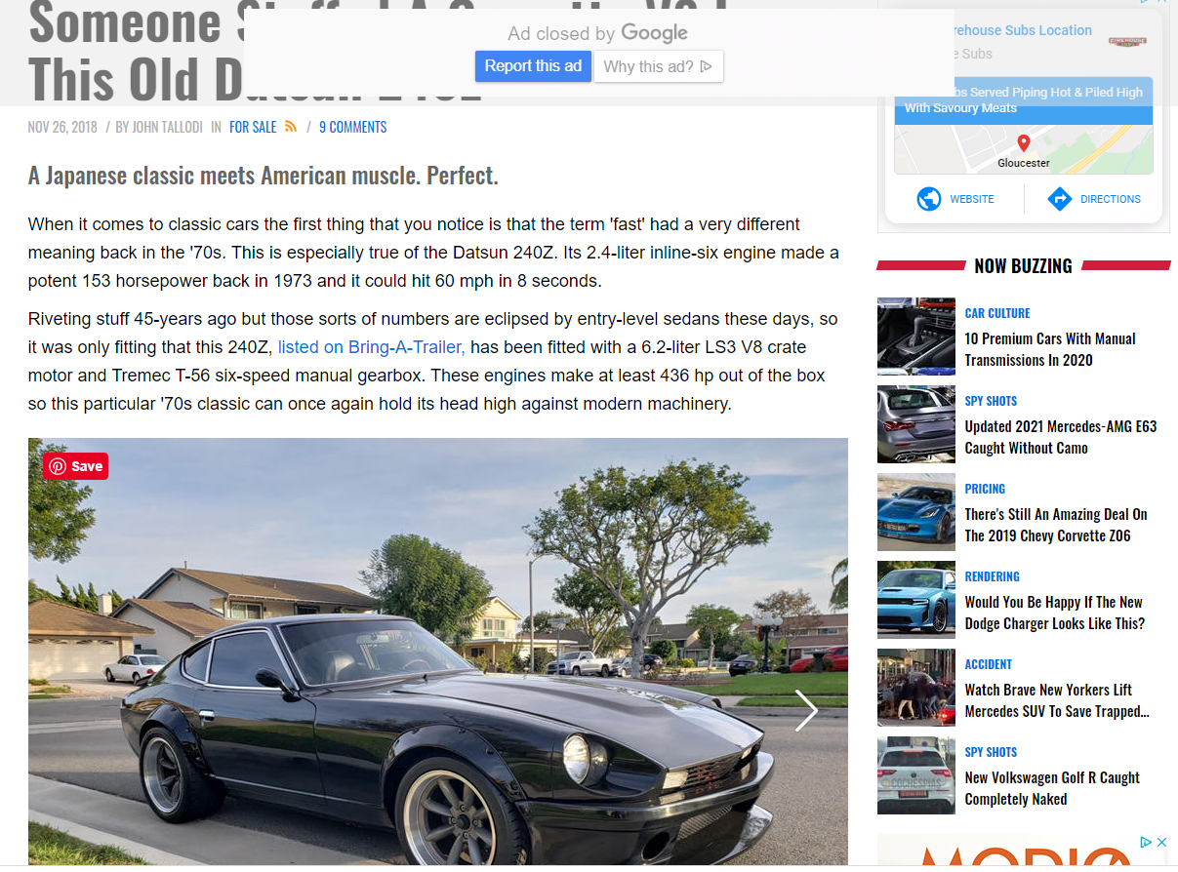This screenshot has height=872, width=1178.
Task: Advance gallery with the next arrow
Action: click(806, 710)
